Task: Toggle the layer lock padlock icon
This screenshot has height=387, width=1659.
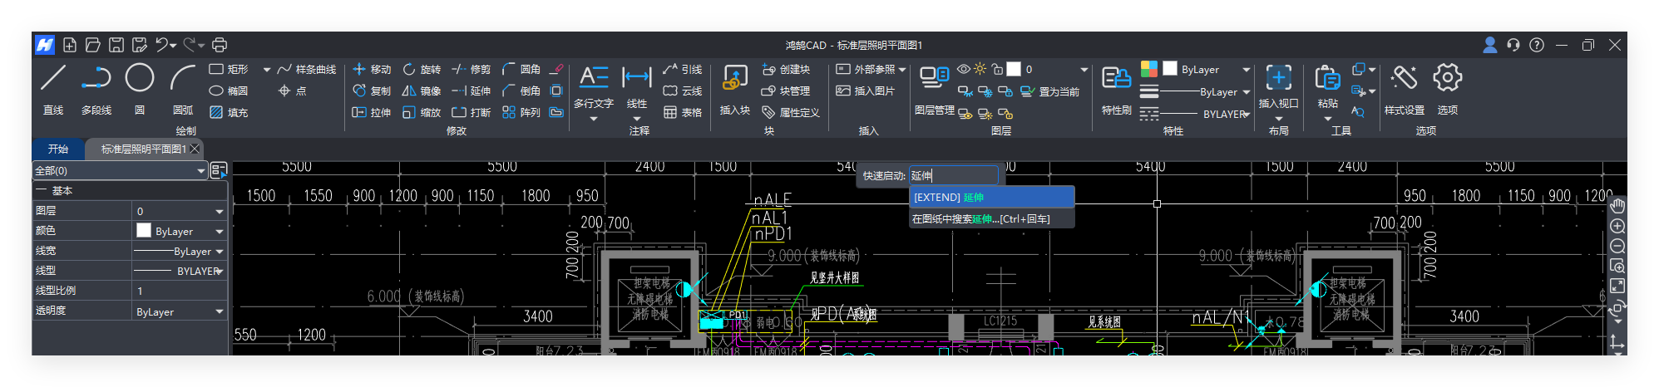Action: coord(997,70)
